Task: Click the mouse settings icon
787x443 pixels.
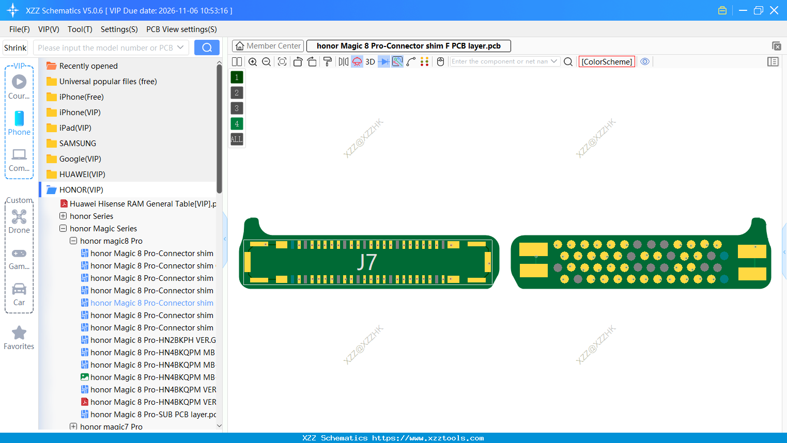Action: (x=441, y=61)
